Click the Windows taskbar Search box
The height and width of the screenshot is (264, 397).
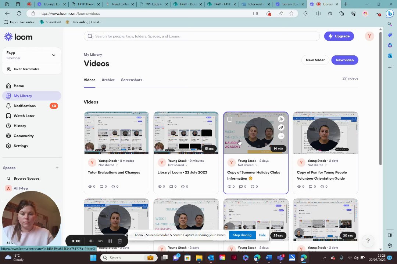(129, 258)
